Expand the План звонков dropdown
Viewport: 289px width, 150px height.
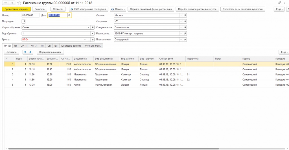tap(181, 40)
